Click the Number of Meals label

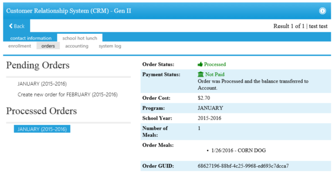coord(155,132)
